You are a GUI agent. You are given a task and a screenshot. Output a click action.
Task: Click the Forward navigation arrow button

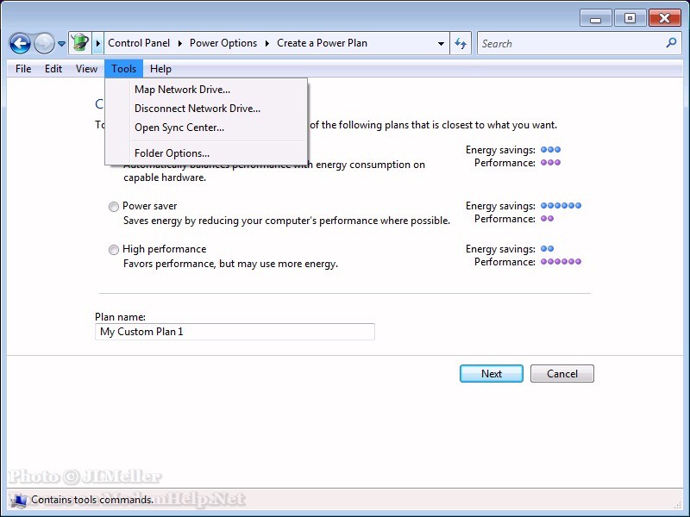point(44,44)
